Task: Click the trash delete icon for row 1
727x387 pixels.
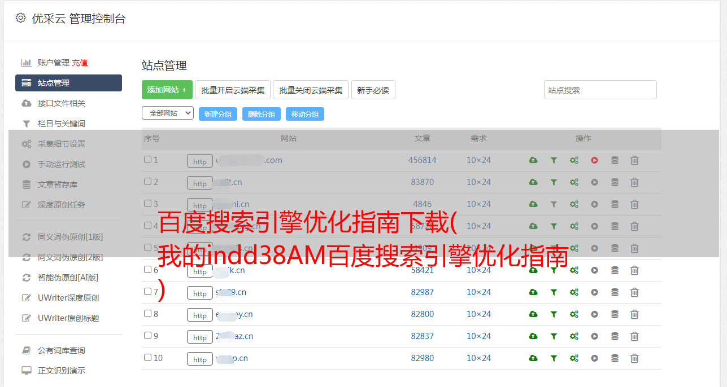Action: (x=634, y=160)
